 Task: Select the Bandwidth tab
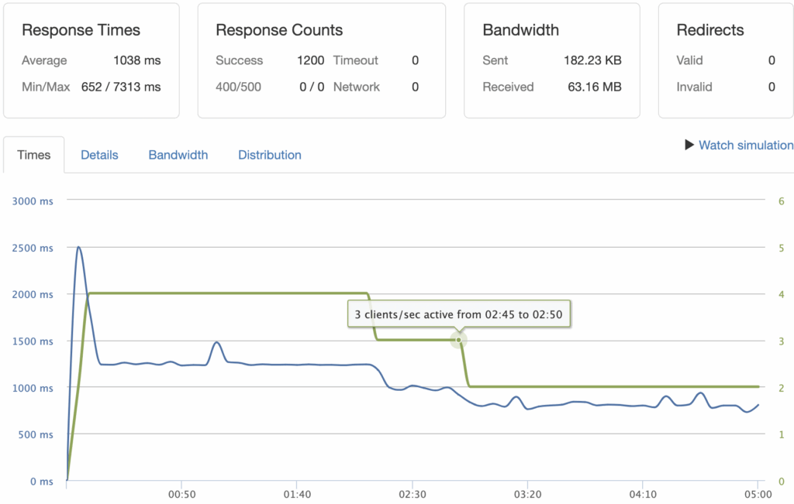click(178, 155)
